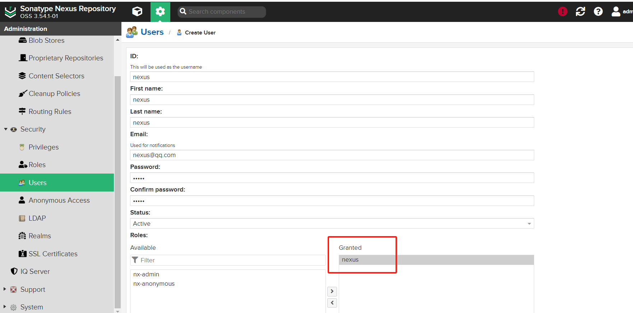Click the SSL Certificates badge icon

coord(23,254)
